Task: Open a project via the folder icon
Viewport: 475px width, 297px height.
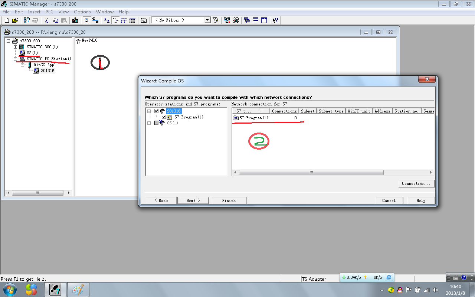Action: [x=15, y=20]
